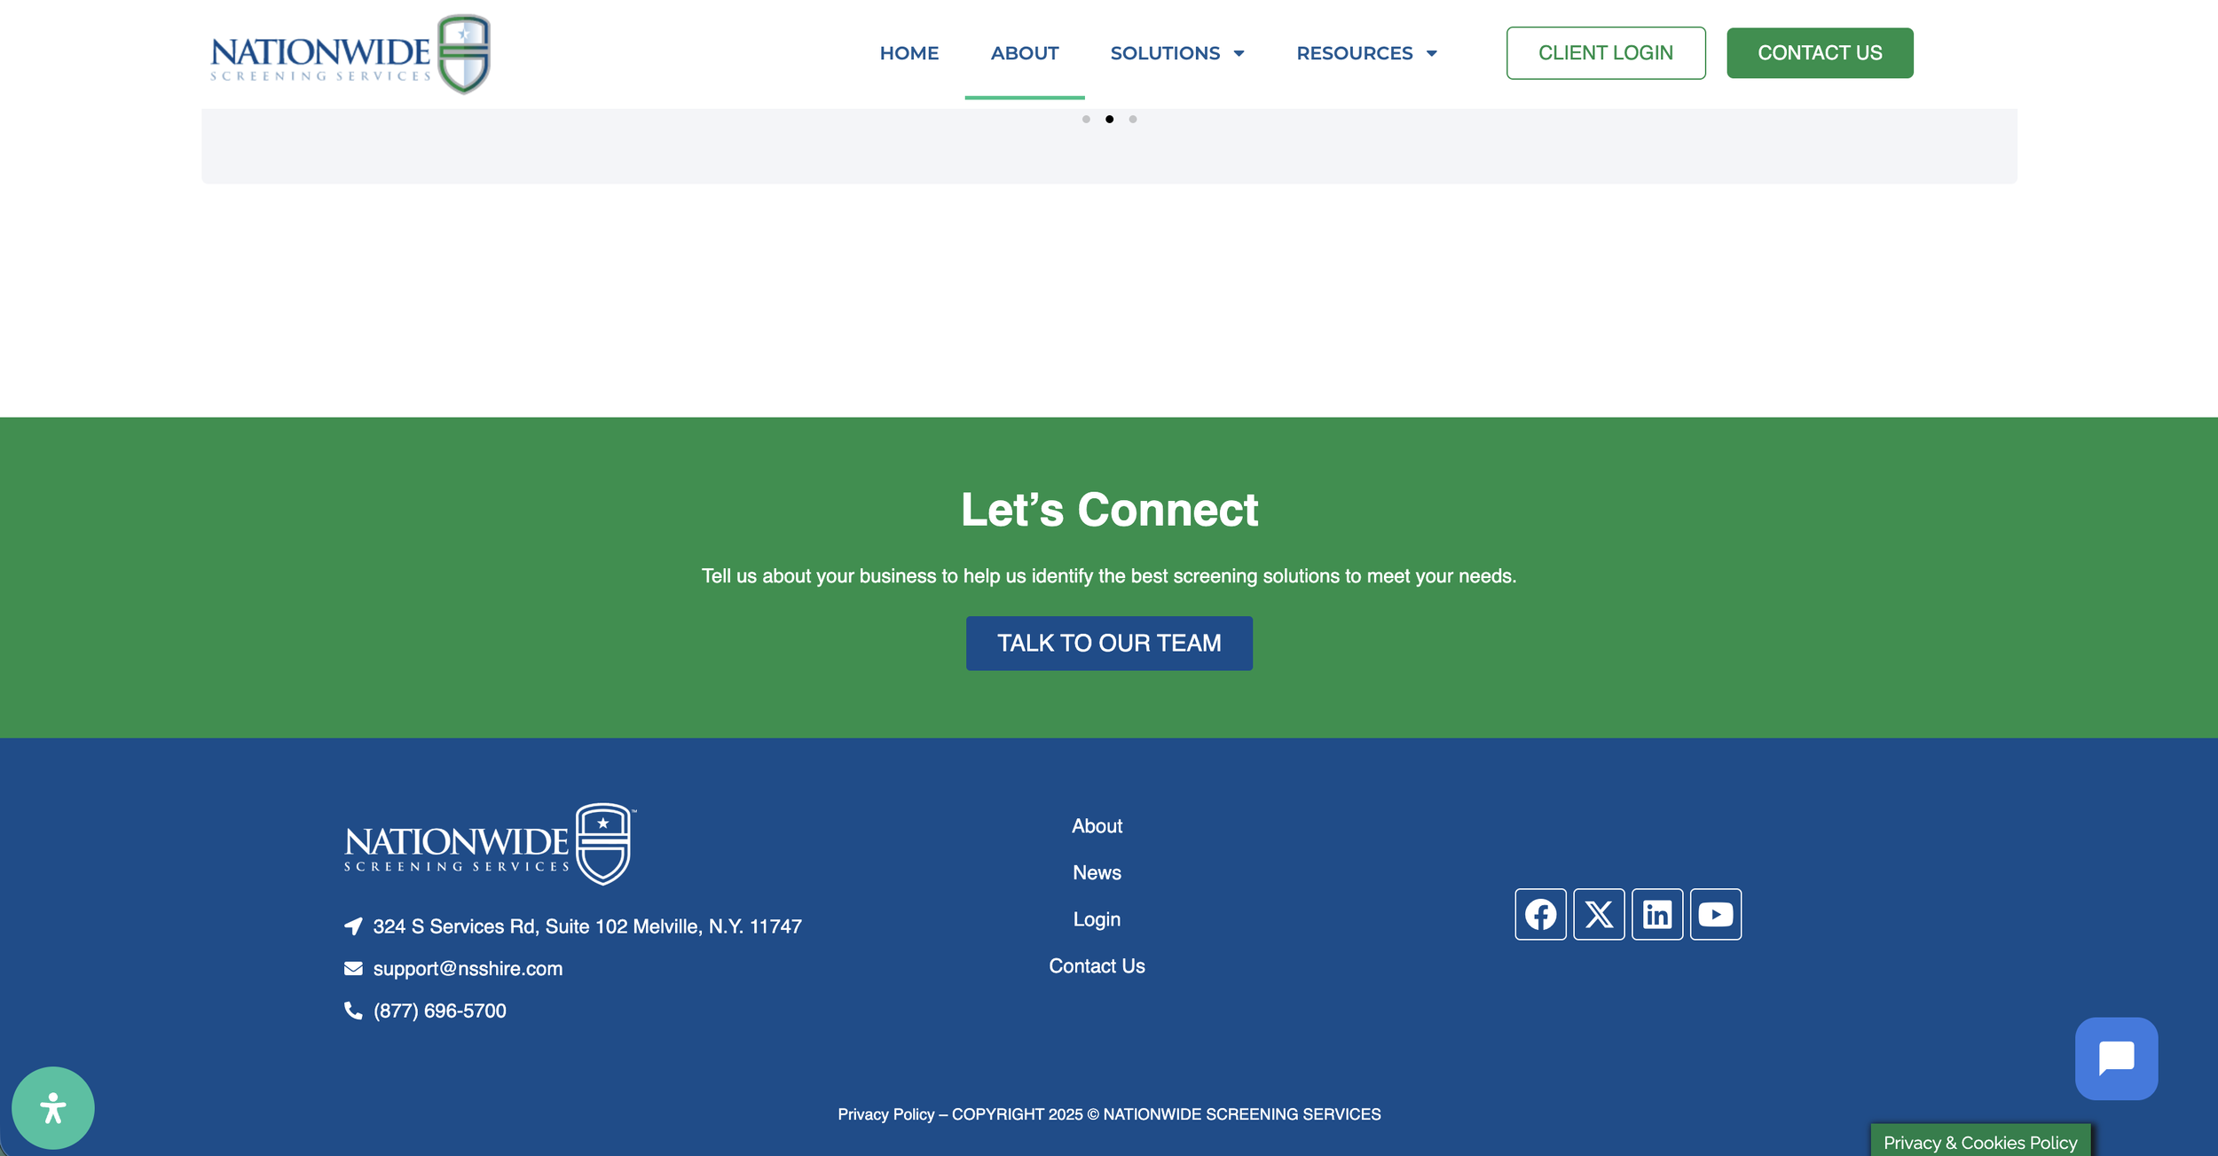Expand the Solutions dropdown menu
This screenshot has width=2218, height=1156.
1176,53
